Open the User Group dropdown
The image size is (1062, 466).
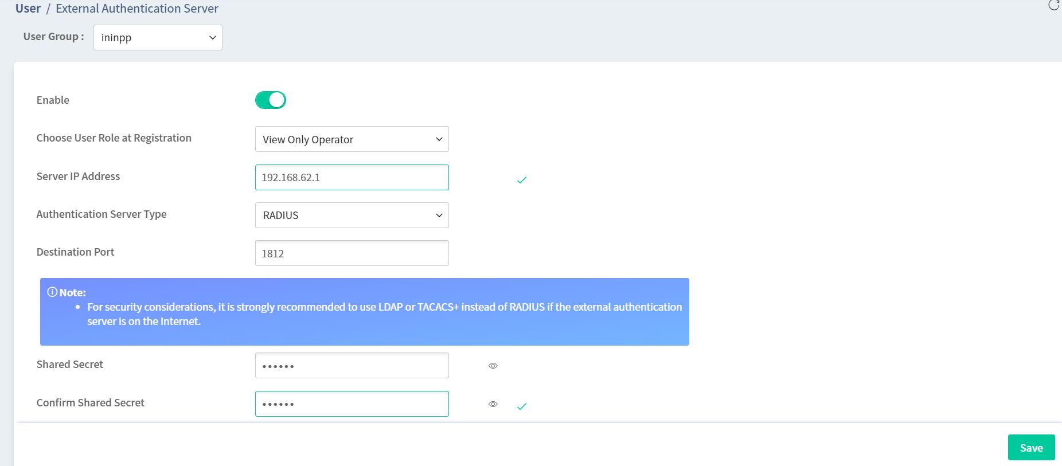pyautogui.click(x=158, y=37)
